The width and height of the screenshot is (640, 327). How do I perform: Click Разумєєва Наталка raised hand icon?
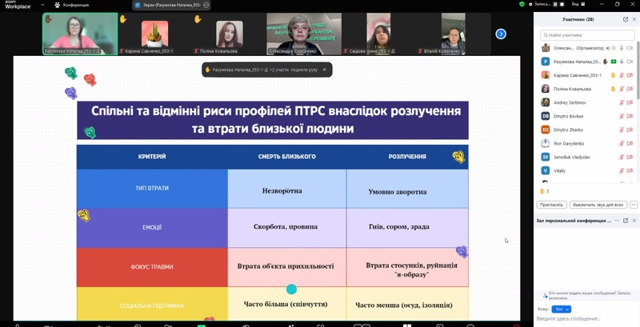click(606, 62)
